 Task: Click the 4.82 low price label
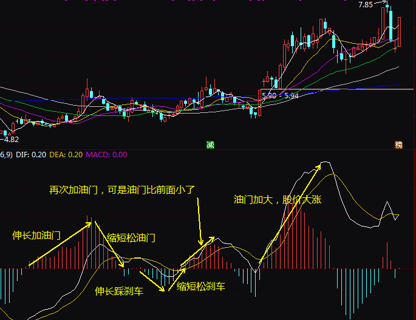[12, 140]
